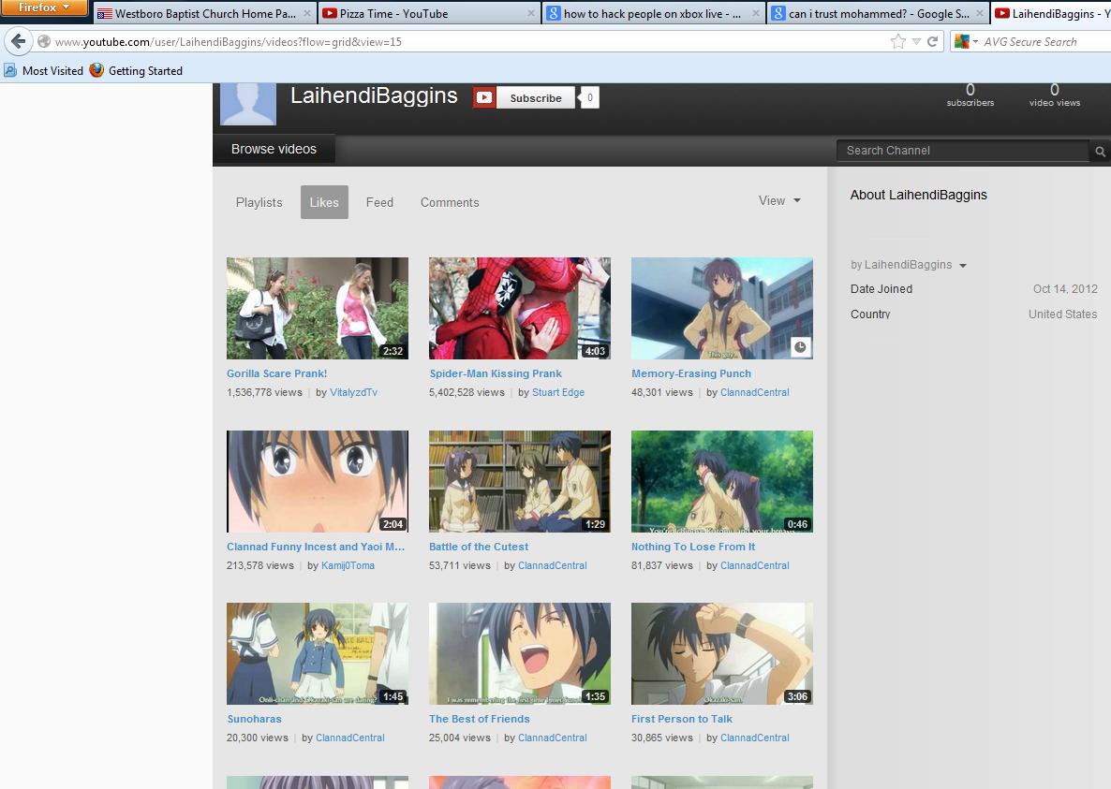1111x789 pixels.
Task: Click the Firefox icon beside Getting Started
Action: pyautogui.click(x=96, y=70)
